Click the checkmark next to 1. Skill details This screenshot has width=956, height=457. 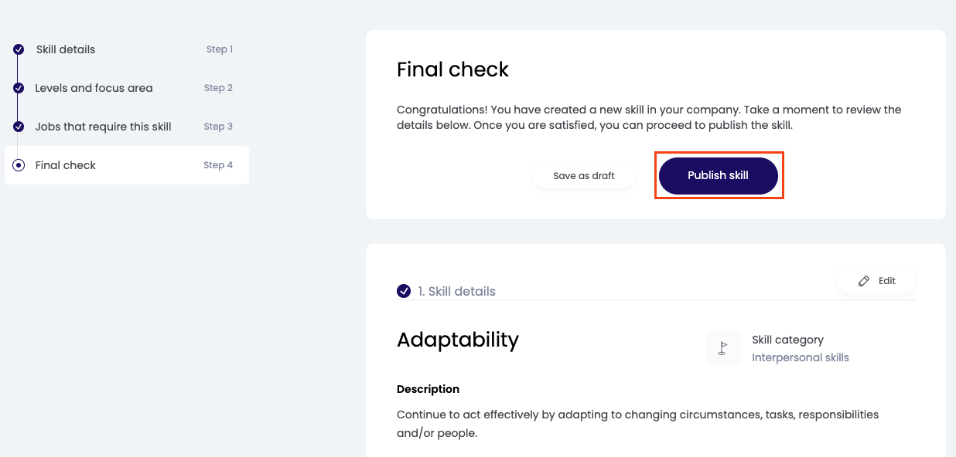click(404, 291)
